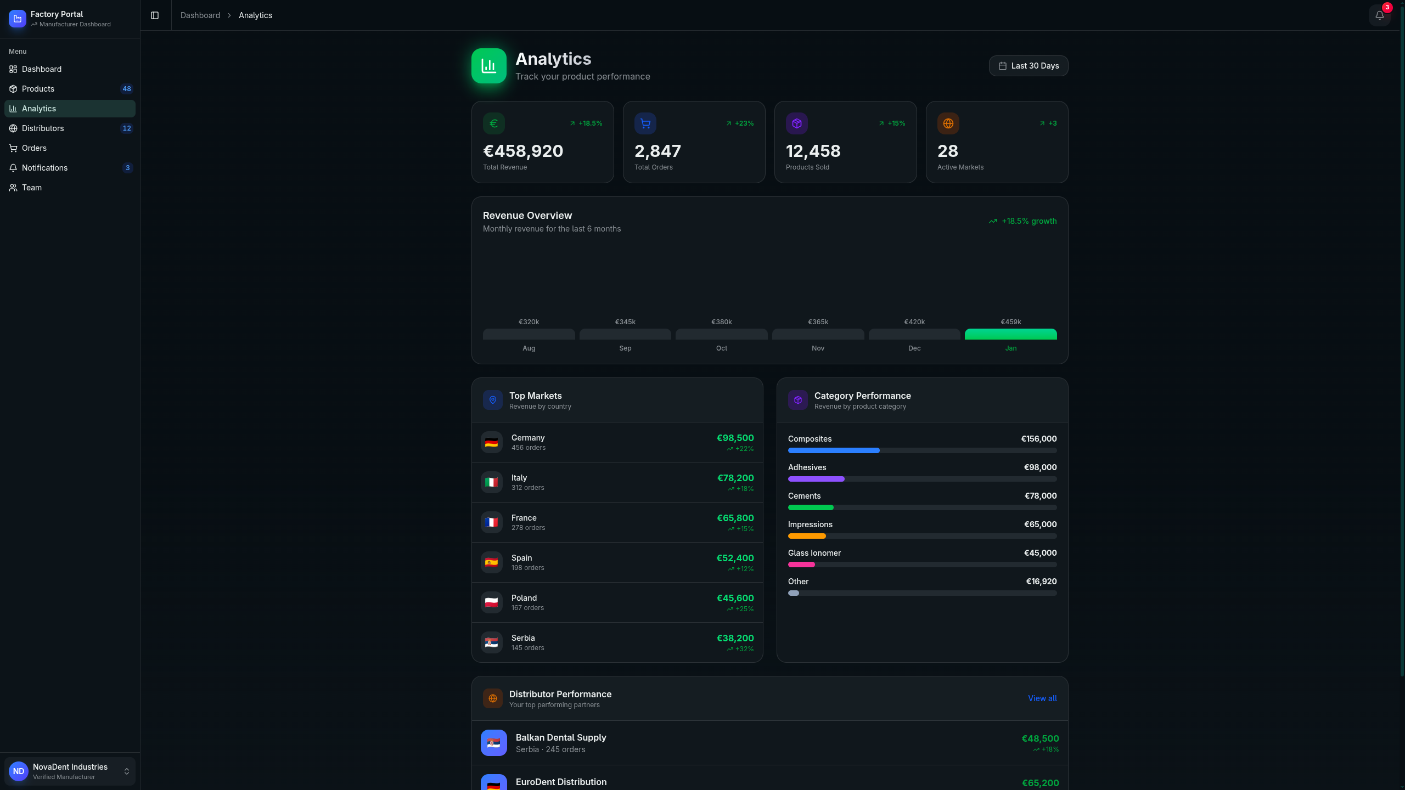The image size is (1405, 790).
Task: Expand the NovaDent Industries account switcher
Action: tap(70, 771)
